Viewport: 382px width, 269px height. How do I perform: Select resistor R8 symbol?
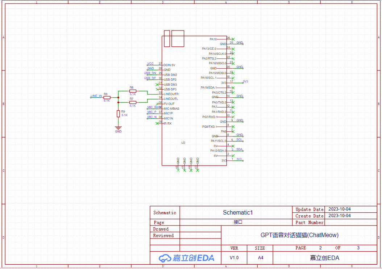[107, 97]
